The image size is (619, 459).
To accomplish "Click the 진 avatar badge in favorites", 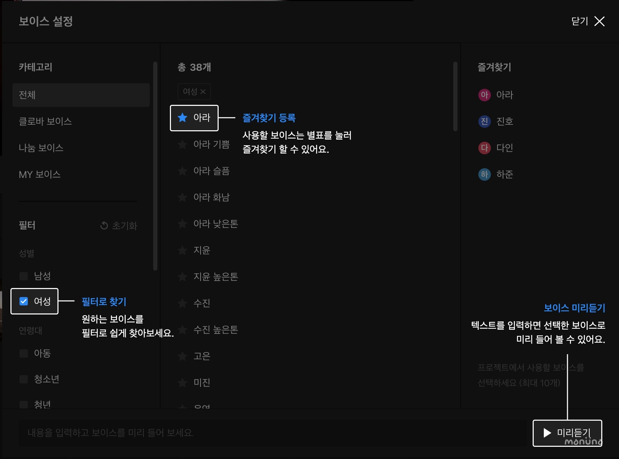I will pos(484,121).
